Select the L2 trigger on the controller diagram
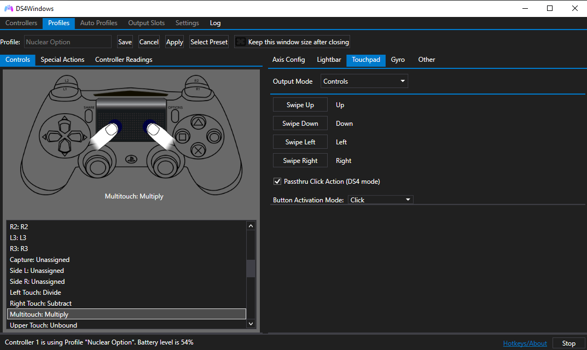Screen dimensions: 587x350 (67, 80)
